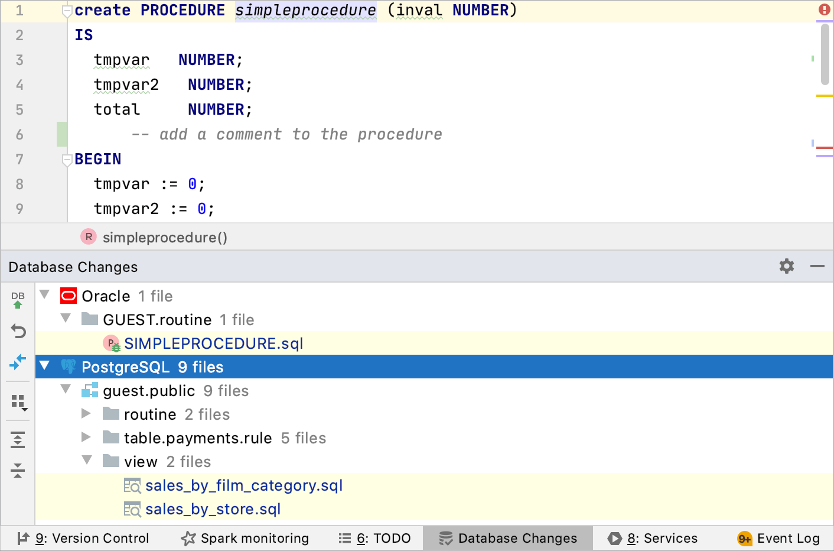
Task: Expand the routine folder under guest.public
Action: click(86, 414)
